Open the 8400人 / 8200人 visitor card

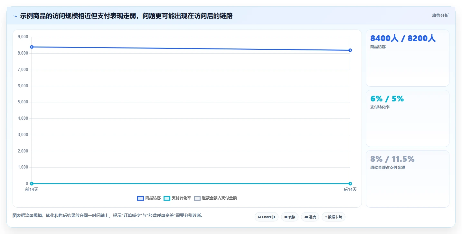click(408, 58)
